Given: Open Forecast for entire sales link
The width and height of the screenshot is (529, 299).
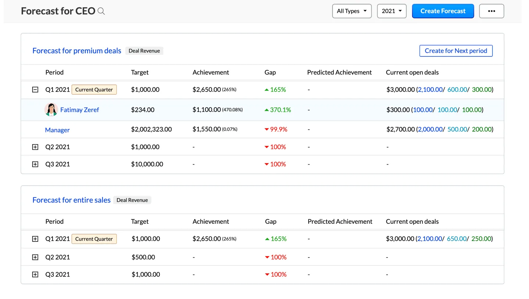Looking at the screenshot, I should (x=71, y=200).
